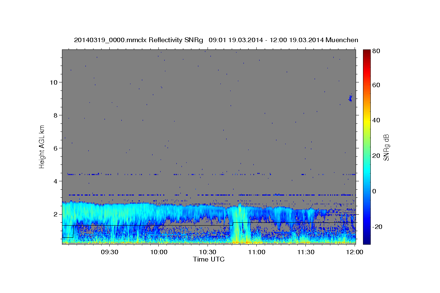440x293 pixels.
Task: Click the colorbar value 0
Action: click(x=374, y=191)
